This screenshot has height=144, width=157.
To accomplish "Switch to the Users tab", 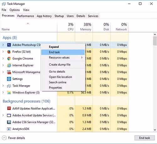I will 70,16.
